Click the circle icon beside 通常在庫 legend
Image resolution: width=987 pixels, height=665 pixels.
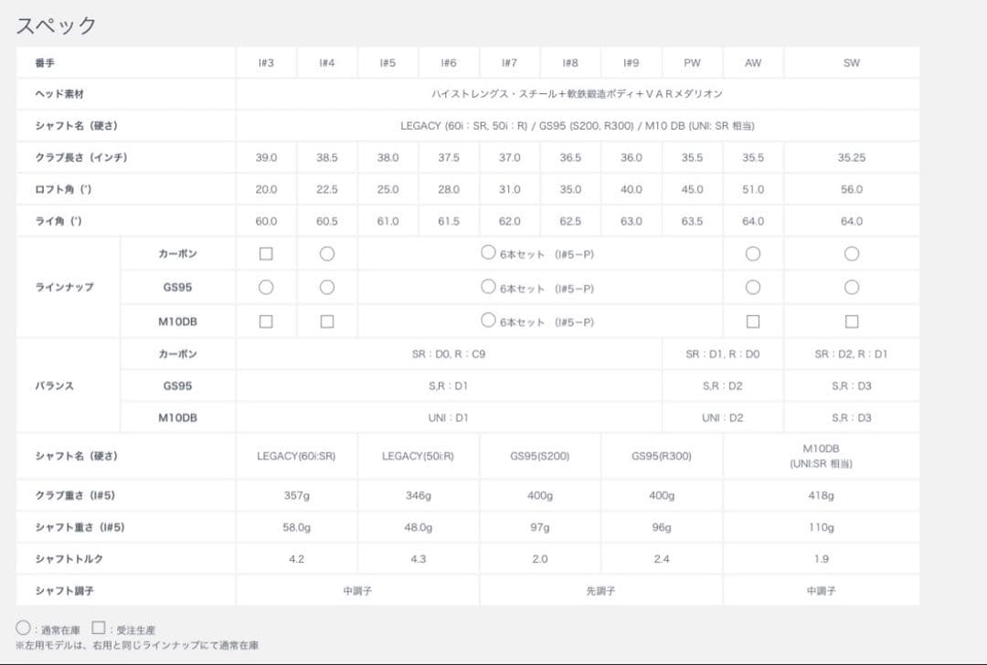click(23, 628)
